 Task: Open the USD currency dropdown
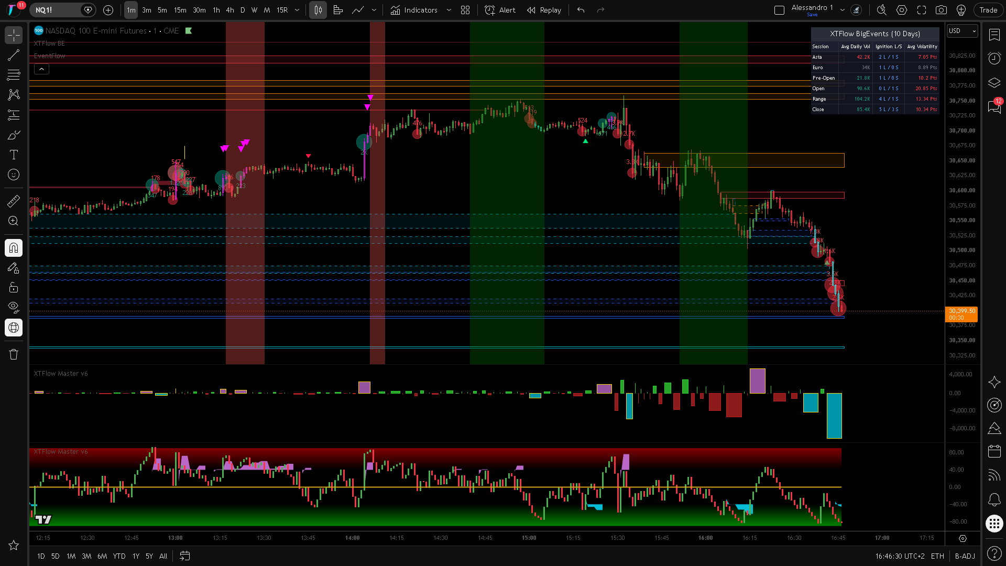coord(963,31)
